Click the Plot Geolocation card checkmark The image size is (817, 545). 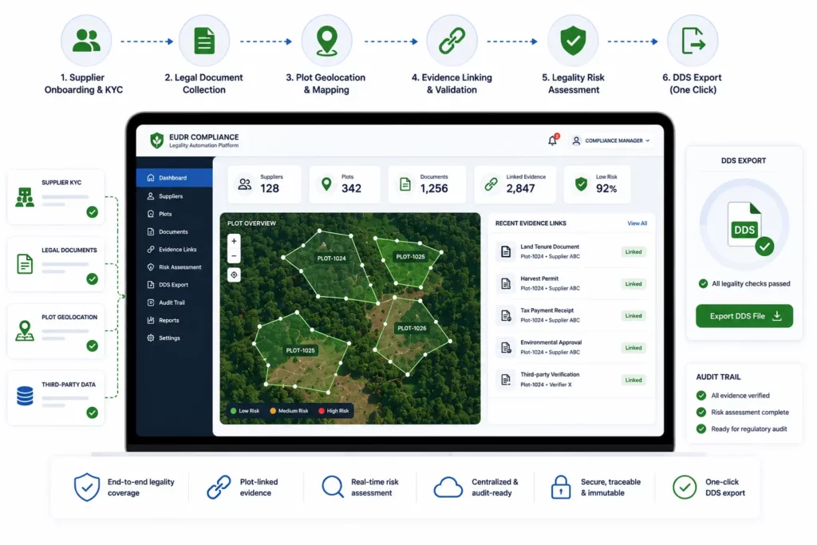tap(93, 346)
